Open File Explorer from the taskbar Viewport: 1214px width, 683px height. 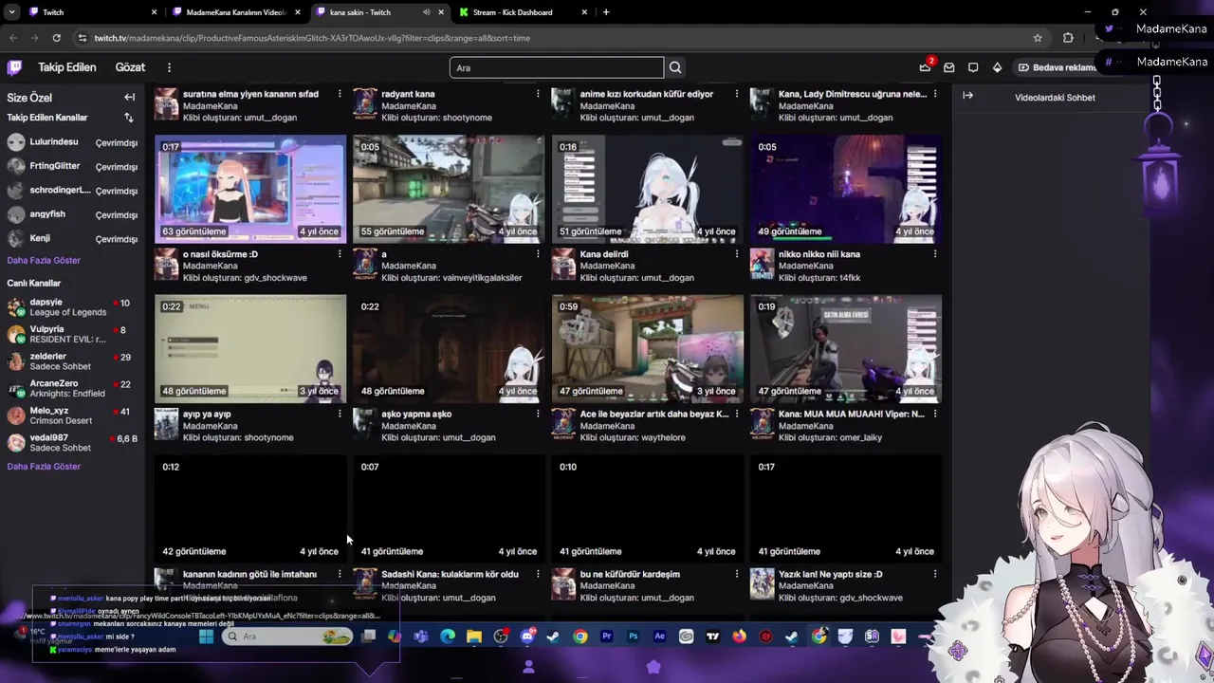tap(474, 637)
